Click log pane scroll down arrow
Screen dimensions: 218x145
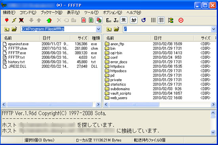pyautogui.click(x=213, y=132)
